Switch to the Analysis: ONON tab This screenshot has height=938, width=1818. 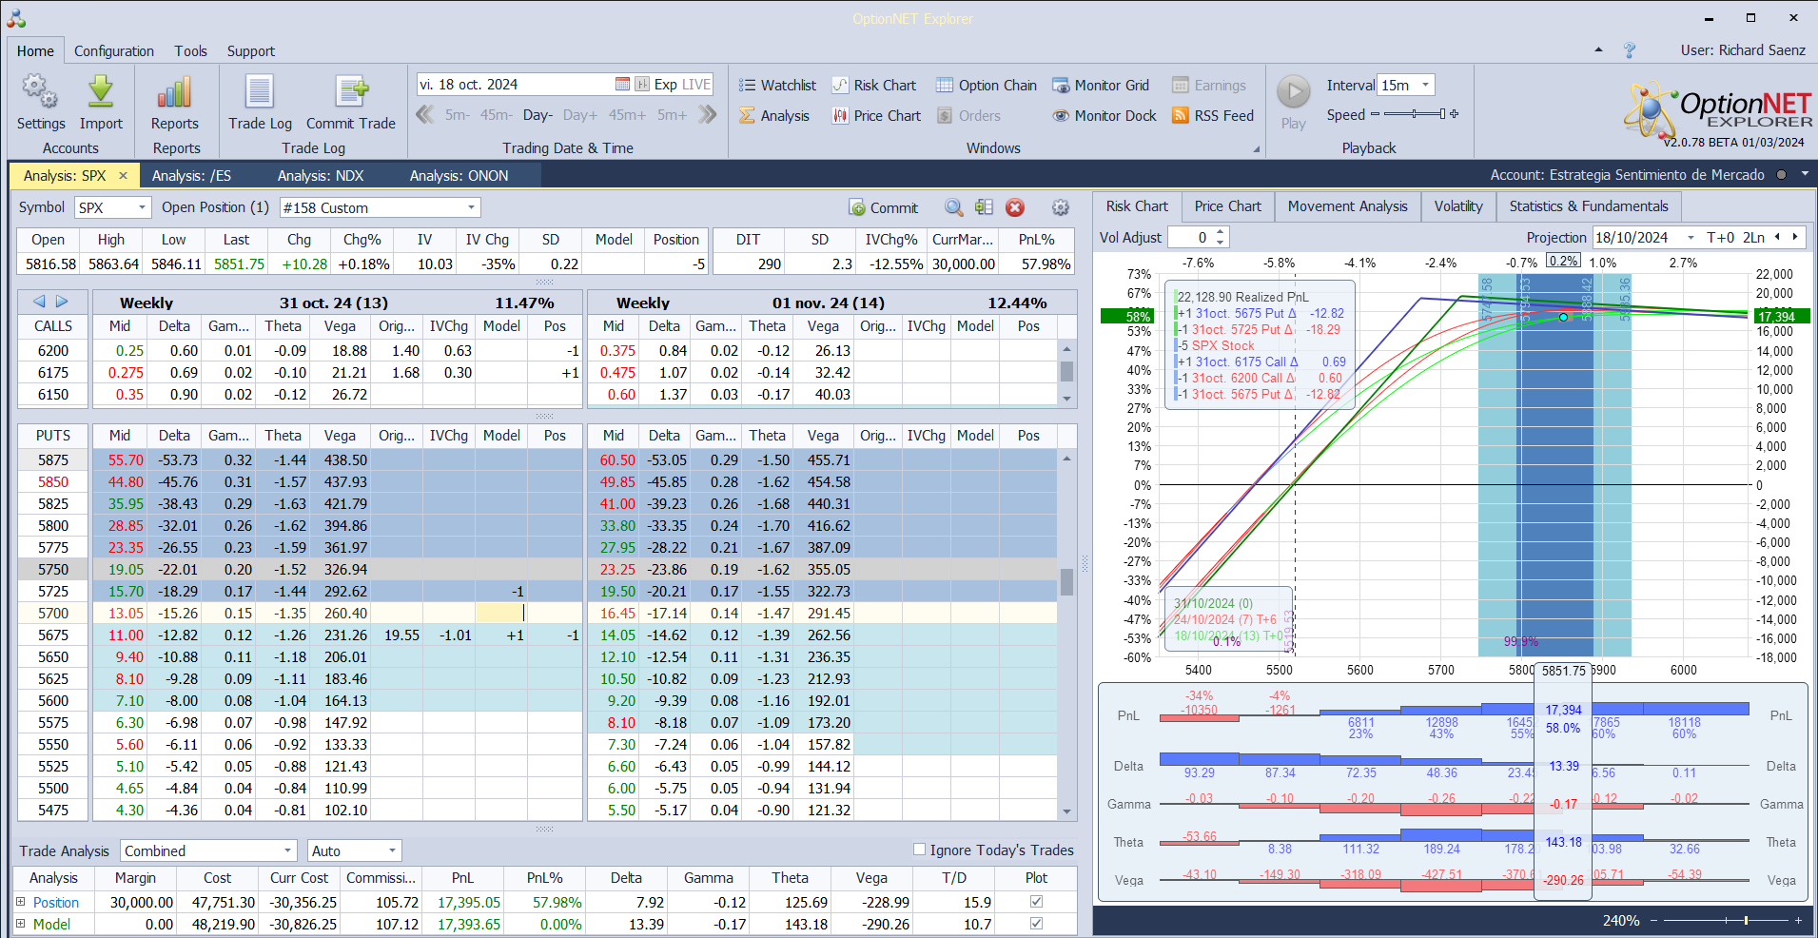pyautogui.click(x=459, y=175)
